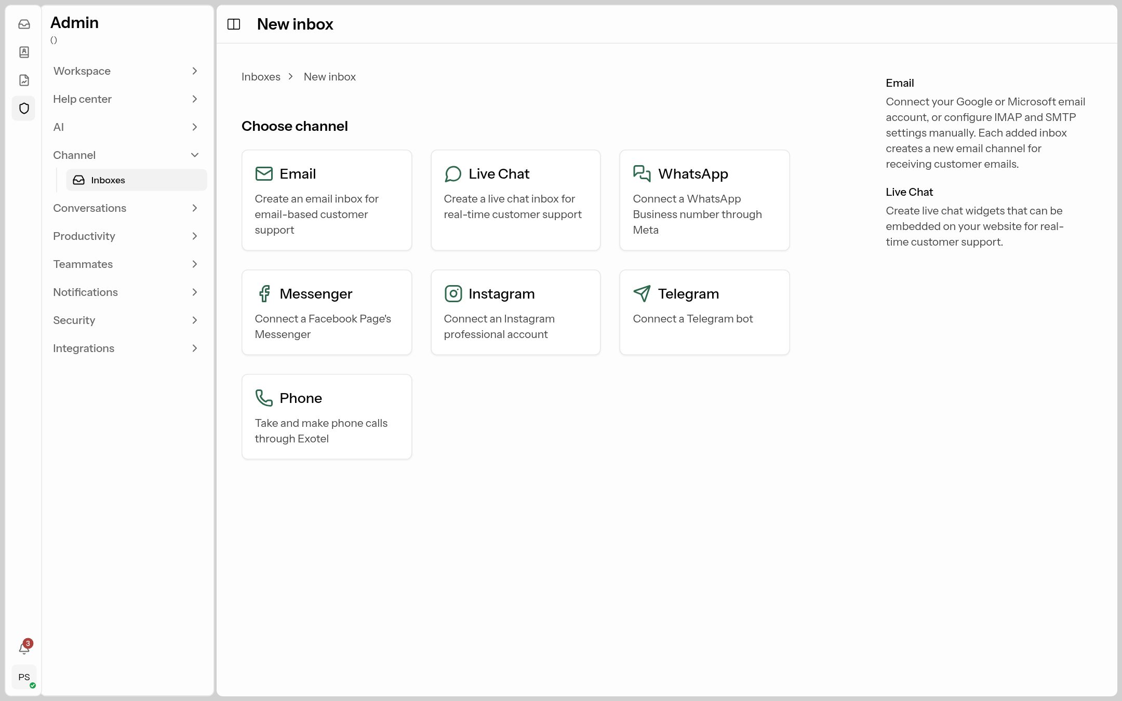Expand the Notifications section chevron

[195, 292]
